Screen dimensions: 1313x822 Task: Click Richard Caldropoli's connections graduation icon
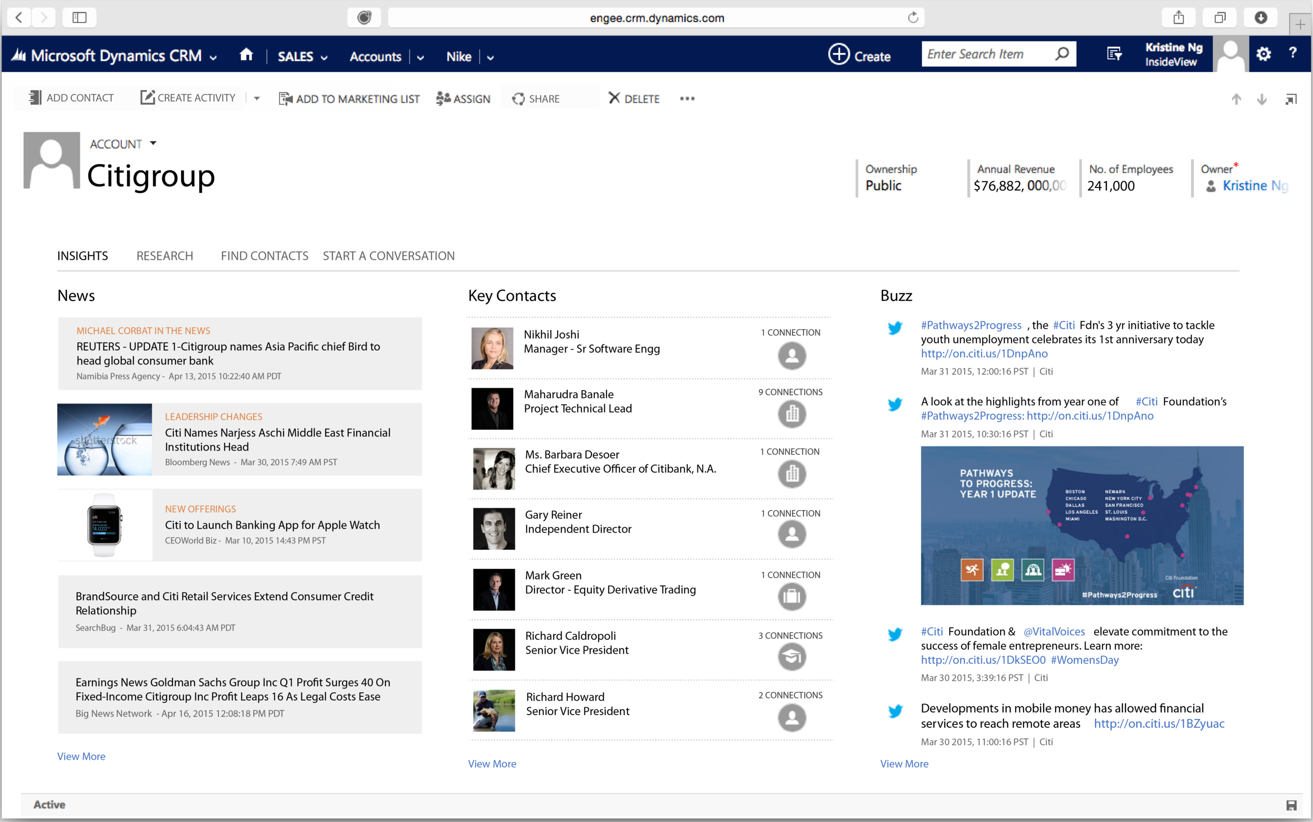coord(792,657)
